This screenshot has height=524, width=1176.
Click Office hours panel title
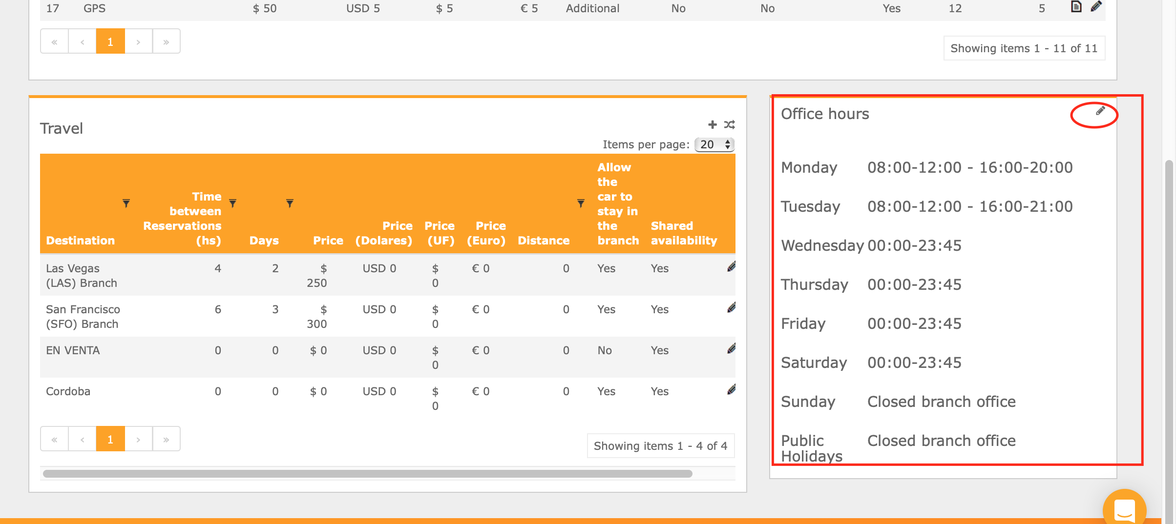coord(825,114)
